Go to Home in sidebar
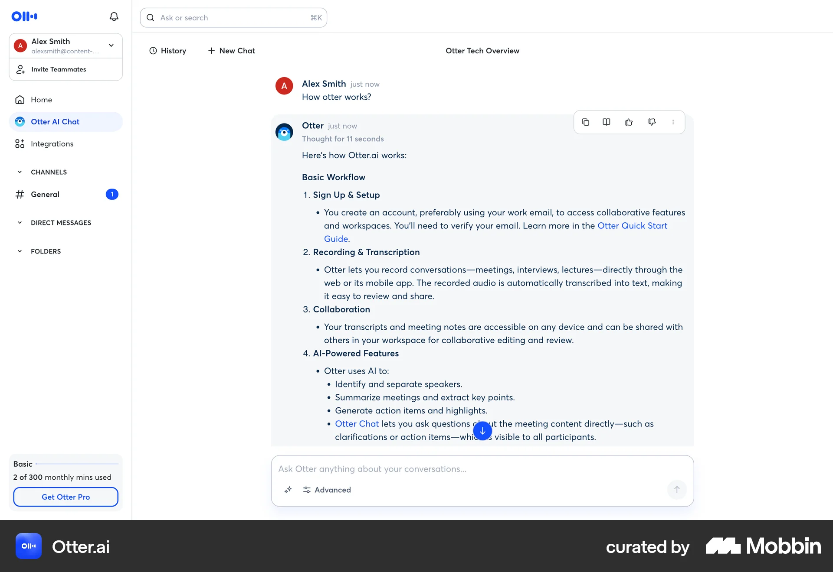Viewport: 833px width, 572px height. pos(66,100)
